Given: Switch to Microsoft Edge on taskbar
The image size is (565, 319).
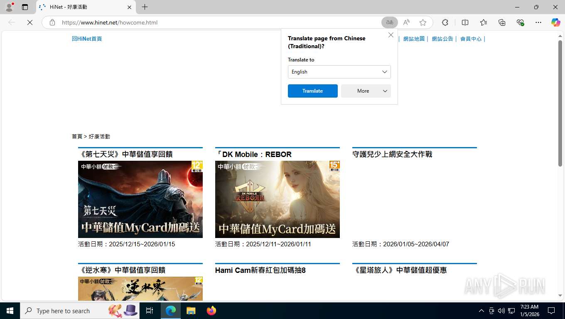Looking at the screenshot, I should (x=171, y=311).
